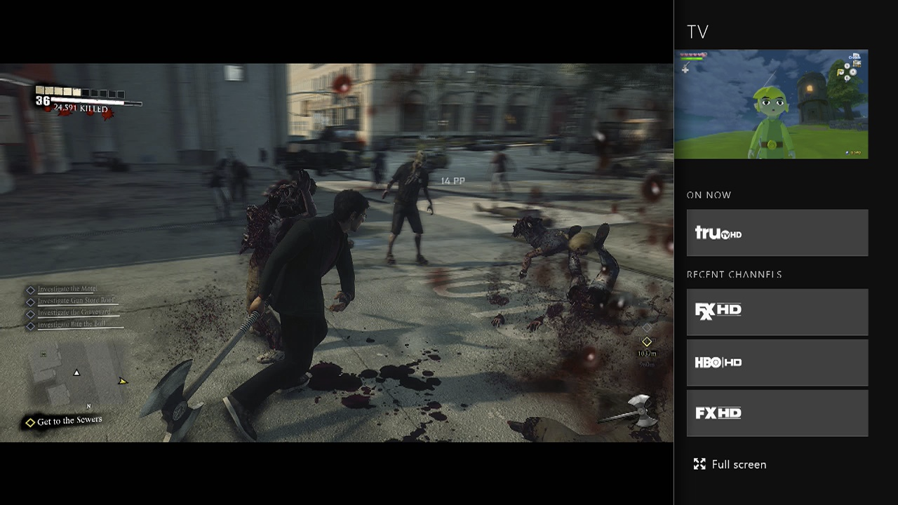
Task: Click the Full screen expand icon
Action: coord(699,464)
